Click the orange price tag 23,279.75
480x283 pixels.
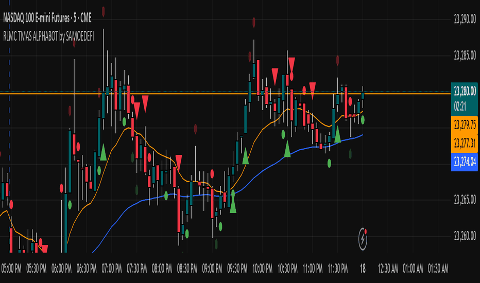[465, 125]
